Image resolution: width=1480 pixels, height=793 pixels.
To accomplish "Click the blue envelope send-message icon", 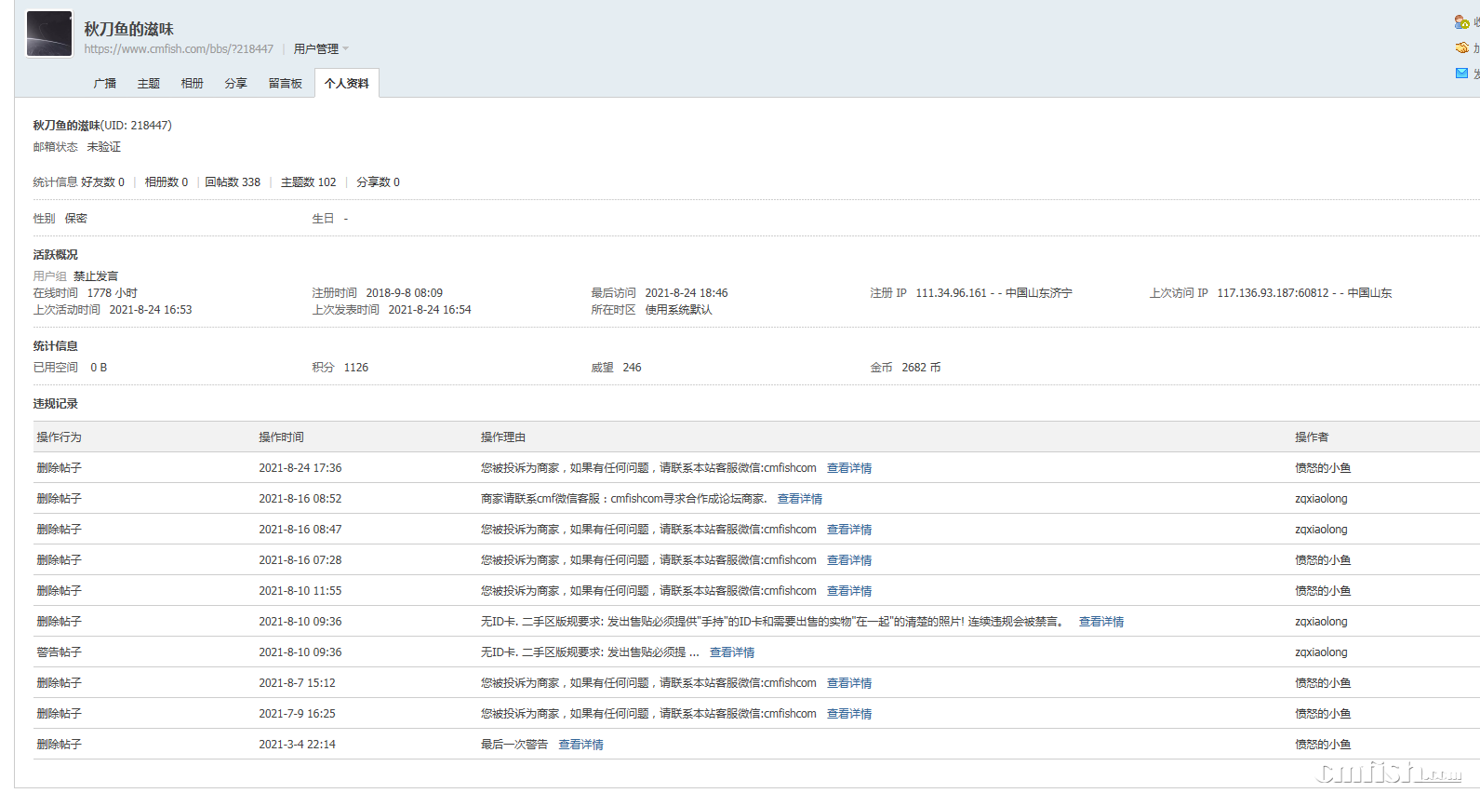I will [1461, 73].
